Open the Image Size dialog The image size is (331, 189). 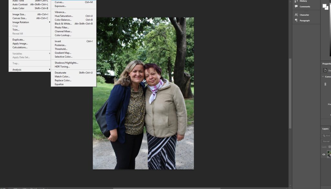(x=29, y=14)
